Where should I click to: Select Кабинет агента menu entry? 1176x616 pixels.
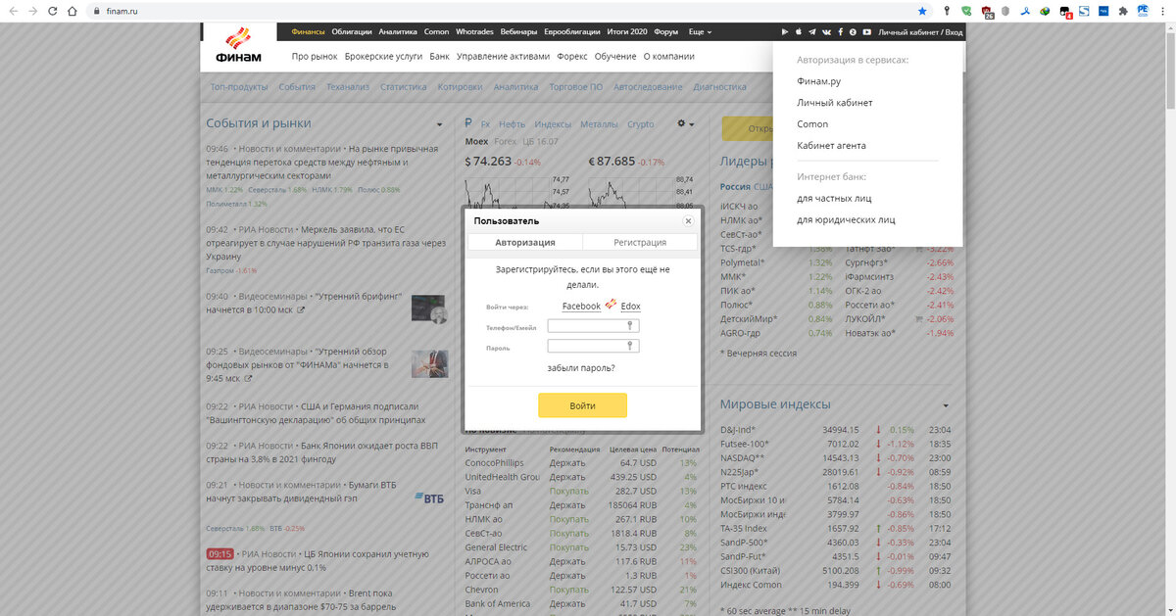coord(831,146)
